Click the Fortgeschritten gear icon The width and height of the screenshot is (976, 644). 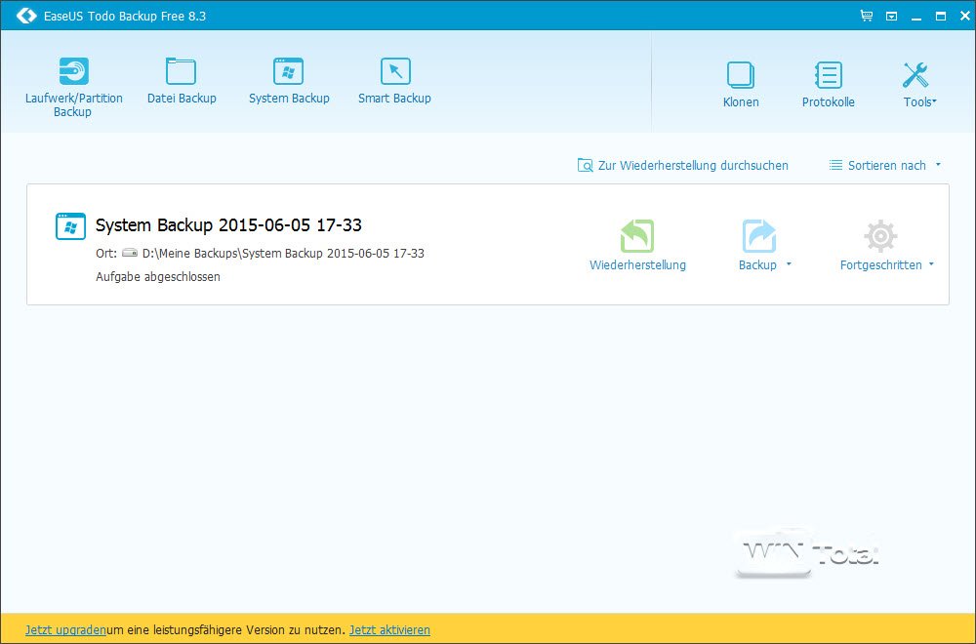tap(880, 236)
